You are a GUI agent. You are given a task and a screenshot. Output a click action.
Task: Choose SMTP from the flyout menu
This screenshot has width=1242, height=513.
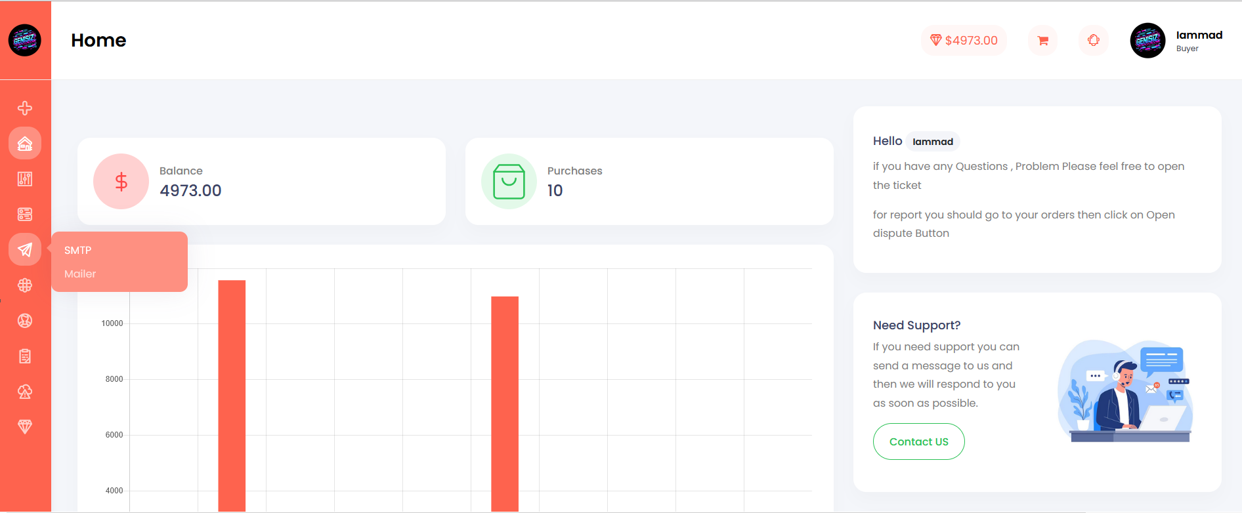point(78,250)
